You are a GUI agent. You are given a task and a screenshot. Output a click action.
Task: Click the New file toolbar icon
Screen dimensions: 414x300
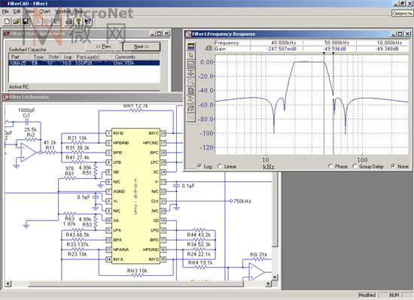coord(7,21)
